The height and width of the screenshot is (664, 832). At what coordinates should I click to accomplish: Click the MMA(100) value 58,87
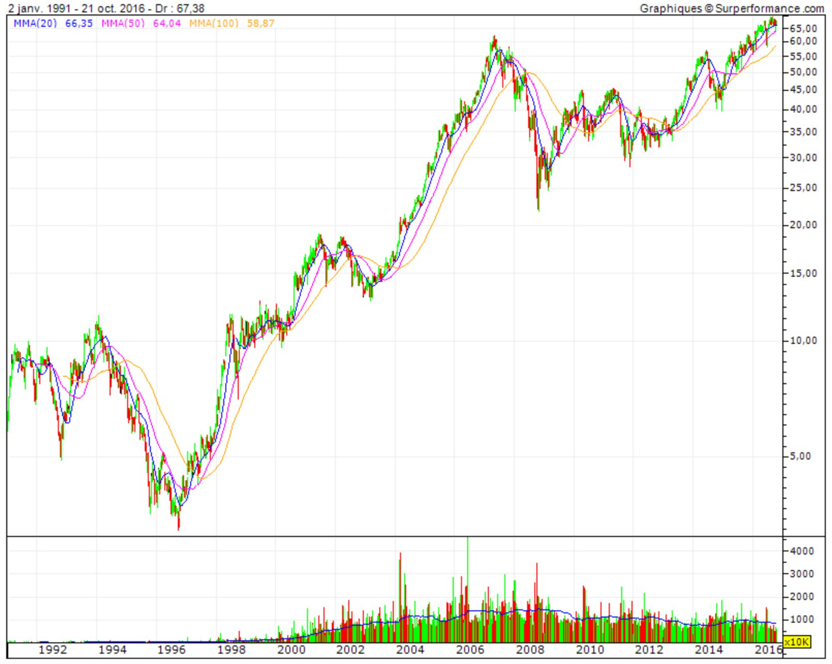click(x=260, y=23)
